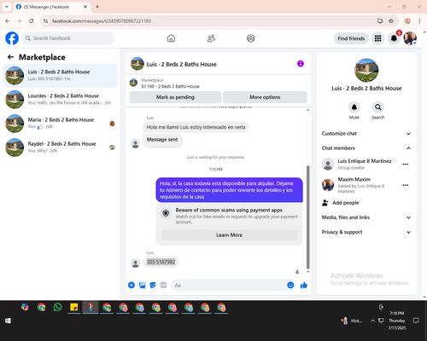Click the Add people icon

[x=325, y=203]
